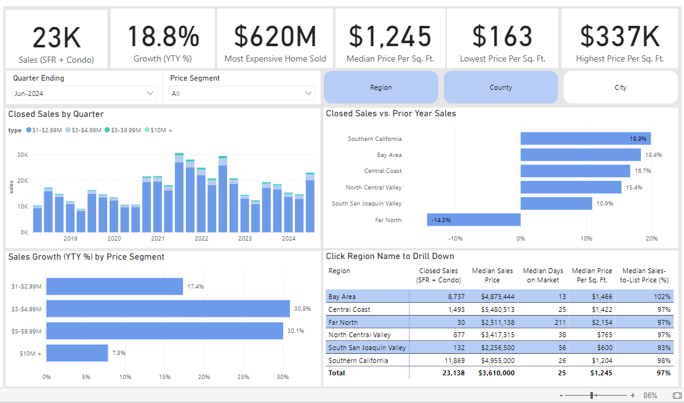Open the Price Segment dropdown
The width and height of the screenshot is (684, 403).
pyautogui.click(x=242, y=93)
